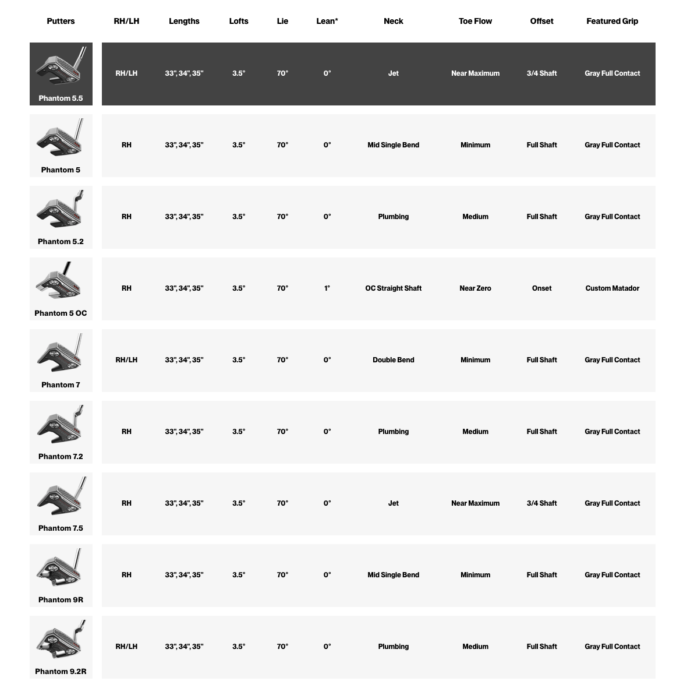Image resolution: width=680 pixels, height=681 pixels.
Task: Select the Phantom 5 putter thumbnail
Action: (61, 139)
